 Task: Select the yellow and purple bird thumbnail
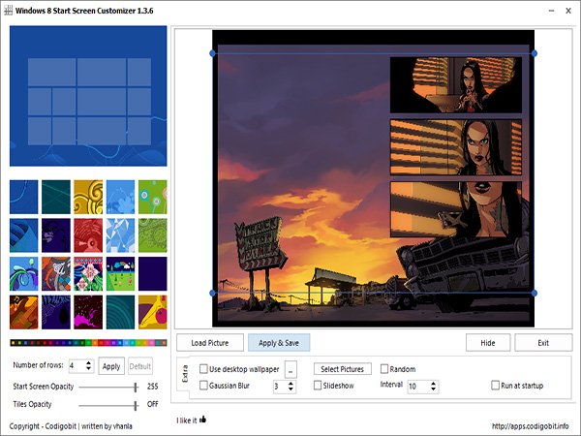(153, 312)
